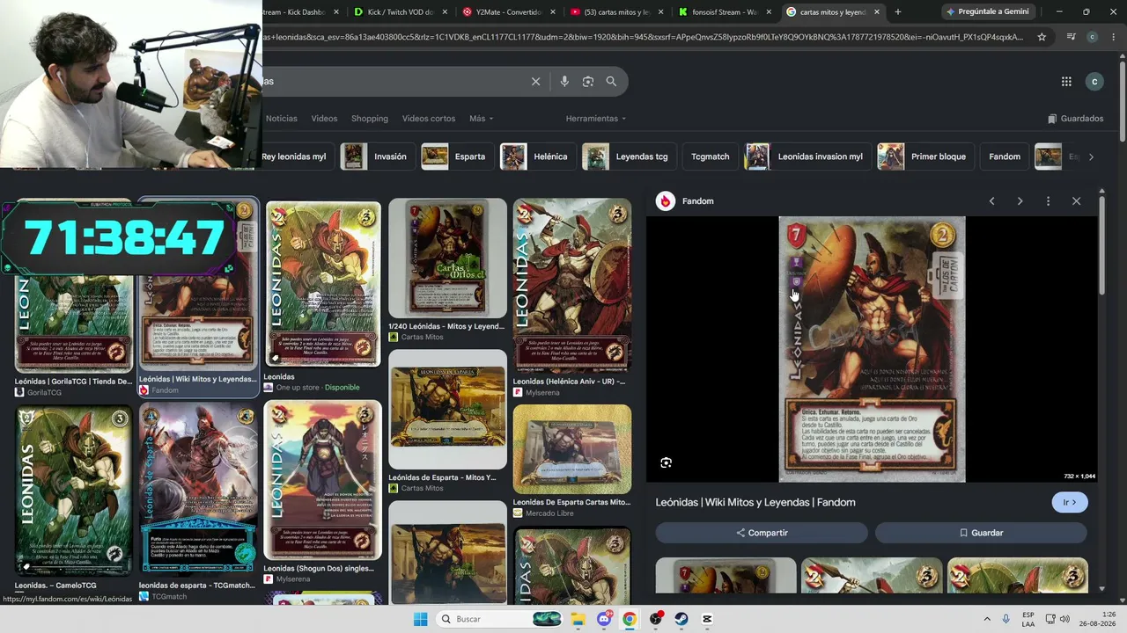The width and height of the screenshot is (1127, 633).
Task: Open Discord from the taskbar
Action: tap(604, 619)
